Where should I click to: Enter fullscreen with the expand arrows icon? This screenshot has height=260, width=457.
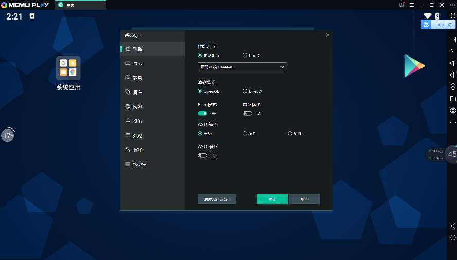pos(453,16)
